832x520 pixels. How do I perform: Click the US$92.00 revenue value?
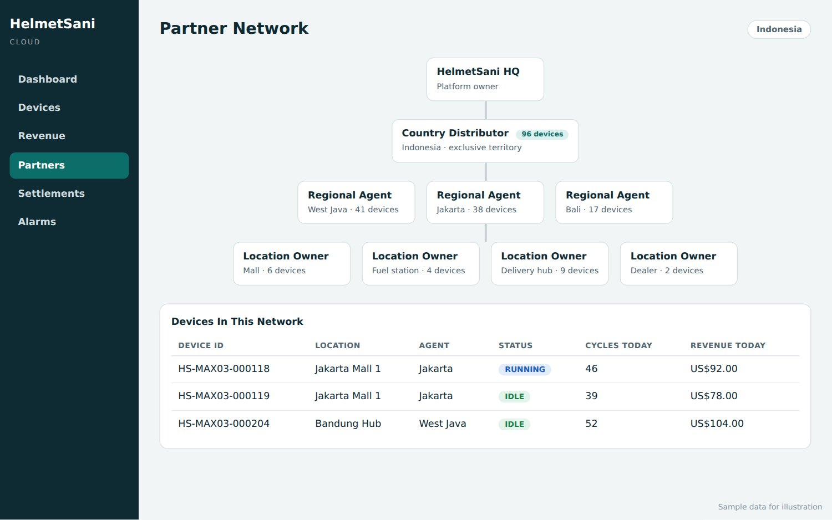[x=714, y=369]
